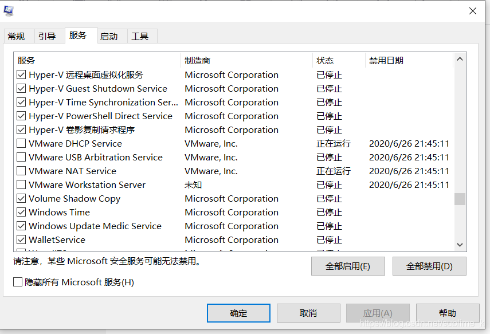This screenshot has width=490, height=334.
Task: Toggle Windows Update Medic Service checkbox
Action: [21, 226]
